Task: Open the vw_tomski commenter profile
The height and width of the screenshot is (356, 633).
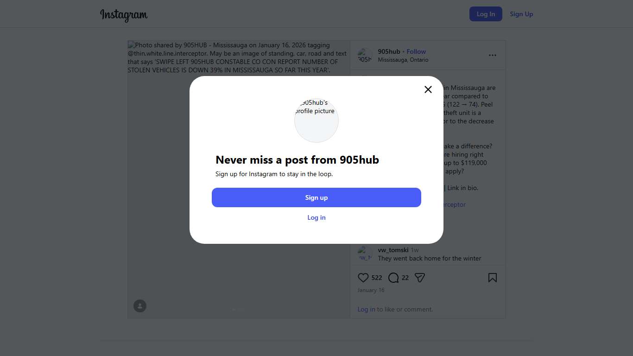Action: coord(393,250)
